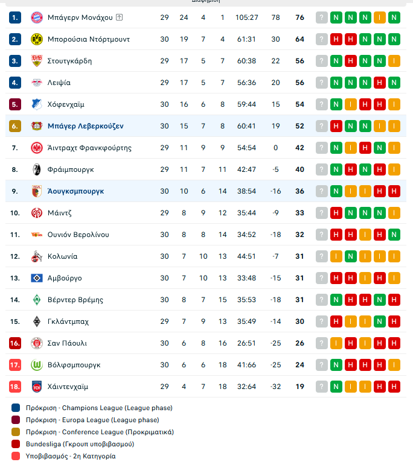
Task: Click the arrow icon beside Μπάγερν Μονάχου
Action: [119, 17]
